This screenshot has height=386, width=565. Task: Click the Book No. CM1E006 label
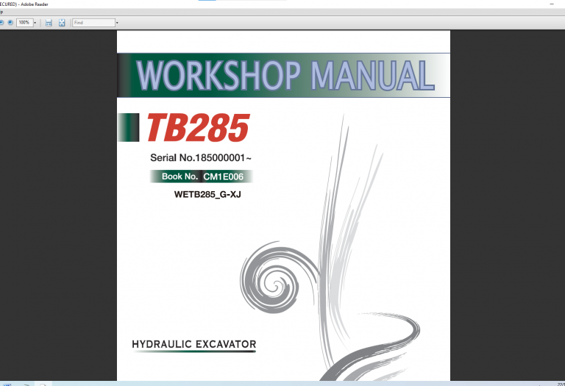click(x=202, y=176)
